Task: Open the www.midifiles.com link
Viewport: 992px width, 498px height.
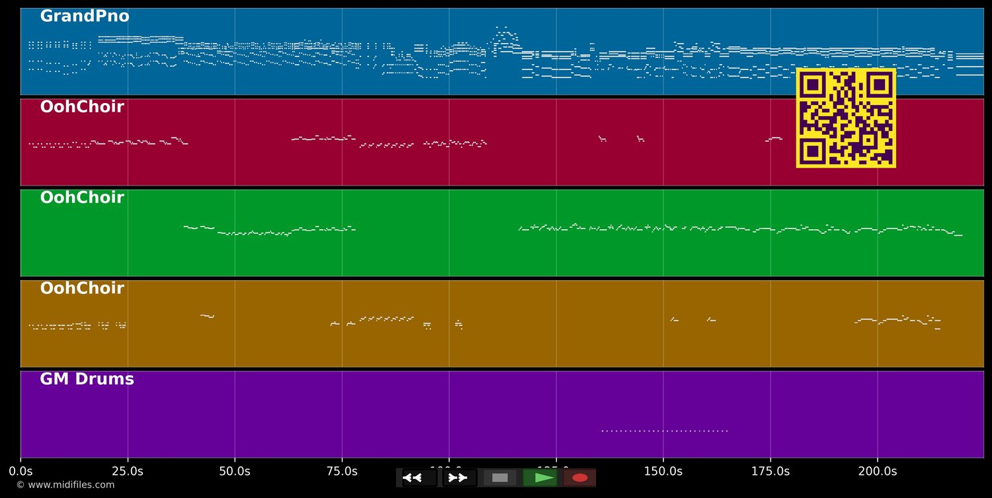Action: pyautogui.click(x=65, y=485)
